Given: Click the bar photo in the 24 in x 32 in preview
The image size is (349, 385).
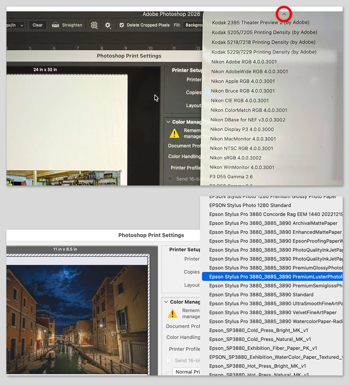Looking at the screenshot, I should click(x=63, y=178).
